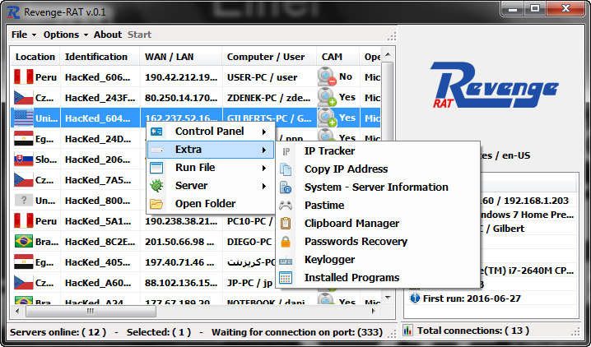Image resolution: width=591 pixels, height=347 pixels.
Task: Select the 'HacKed_800...' identification cell
Action: point(100,201)
